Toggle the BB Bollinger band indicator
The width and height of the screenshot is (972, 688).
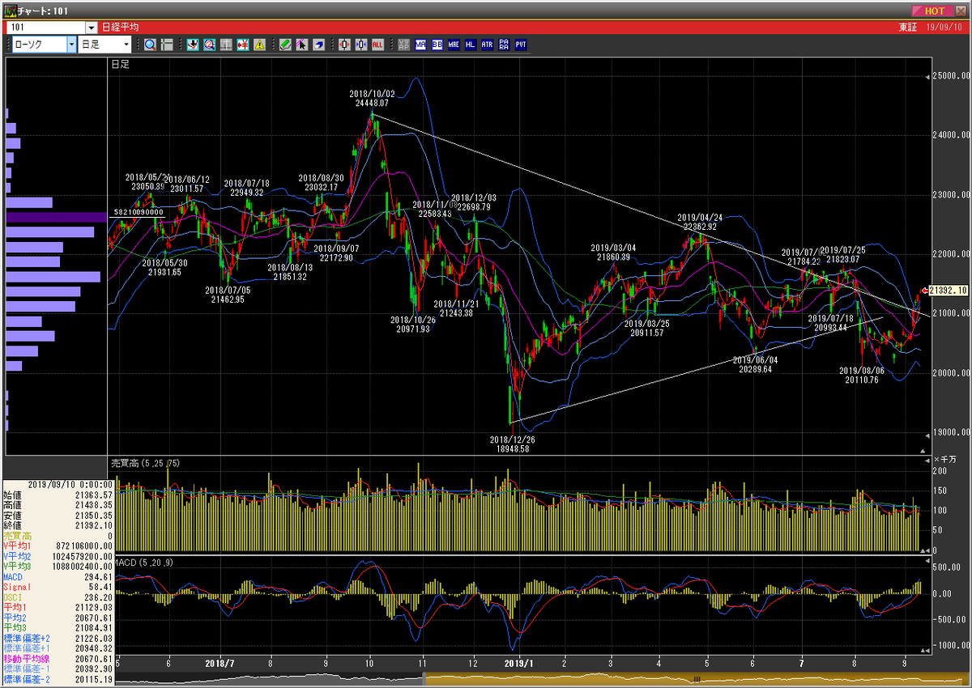coord(437,45)
